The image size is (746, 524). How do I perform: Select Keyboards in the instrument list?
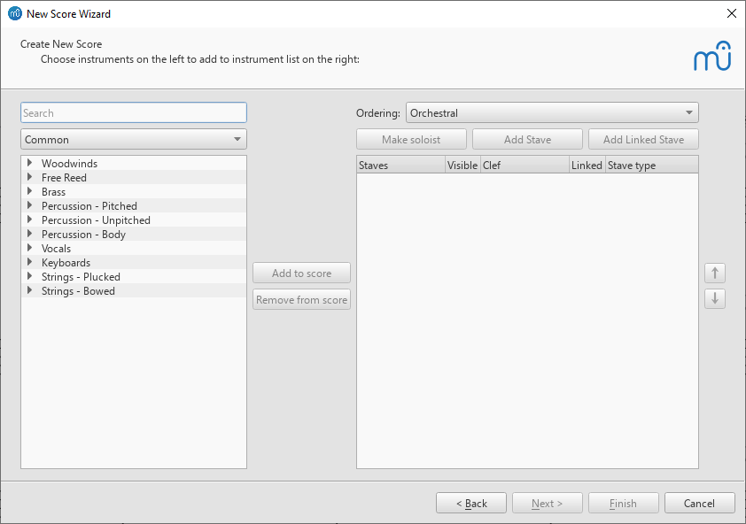point(66,262)
